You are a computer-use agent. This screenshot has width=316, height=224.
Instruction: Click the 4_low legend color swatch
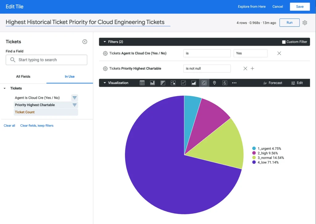(x=254, y=162)
